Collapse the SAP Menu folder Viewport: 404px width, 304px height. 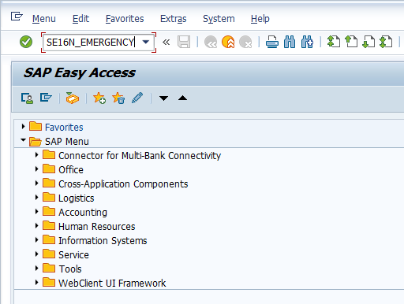23,140
